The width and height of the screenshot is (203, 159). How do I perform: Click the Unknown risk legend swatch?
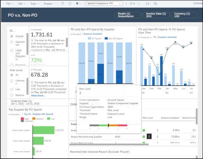(x=22, y=121)
